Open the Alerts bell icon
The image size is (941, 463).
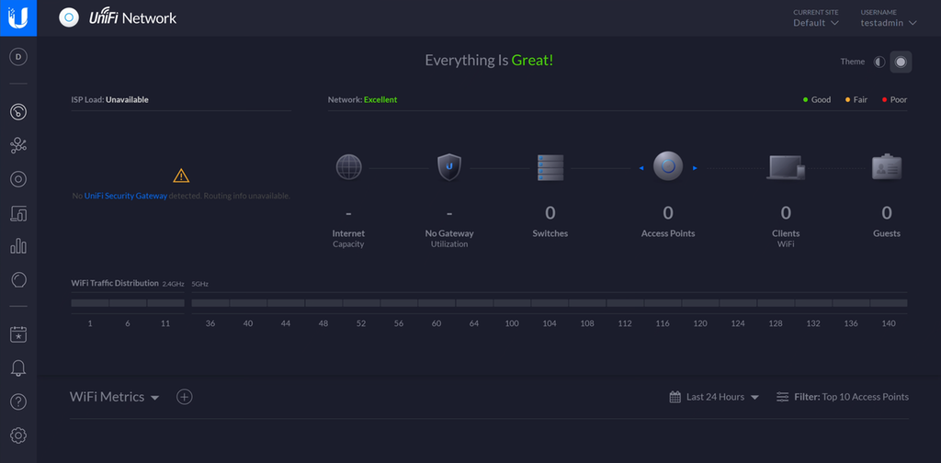[x=18, y=367]
